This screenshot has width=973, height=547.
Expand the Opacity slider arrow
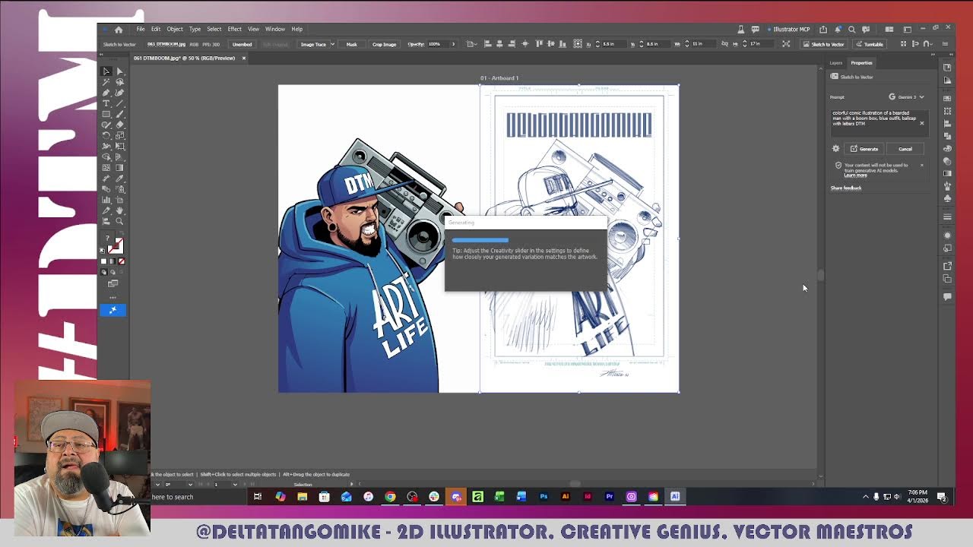pos(454,44)
